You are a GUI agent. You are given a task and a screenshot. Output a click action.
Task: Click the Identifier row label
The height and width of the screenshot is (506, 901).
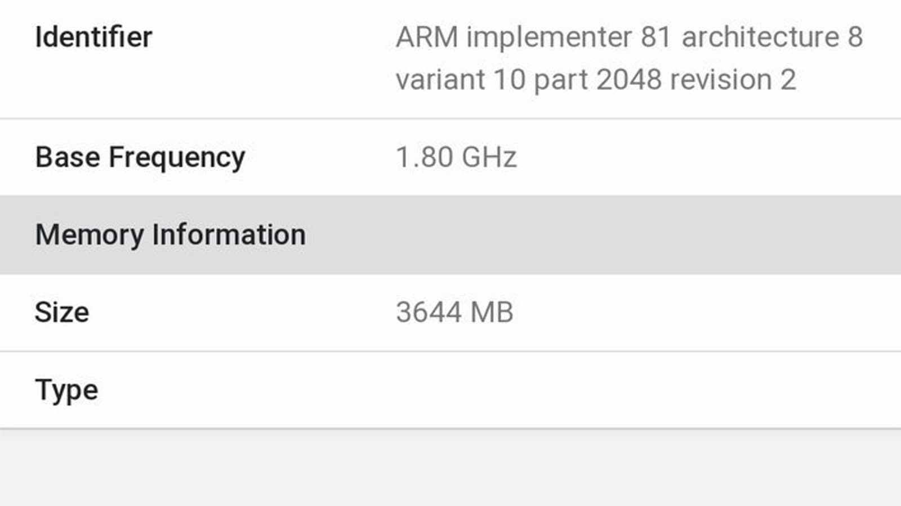click(93, 38)
